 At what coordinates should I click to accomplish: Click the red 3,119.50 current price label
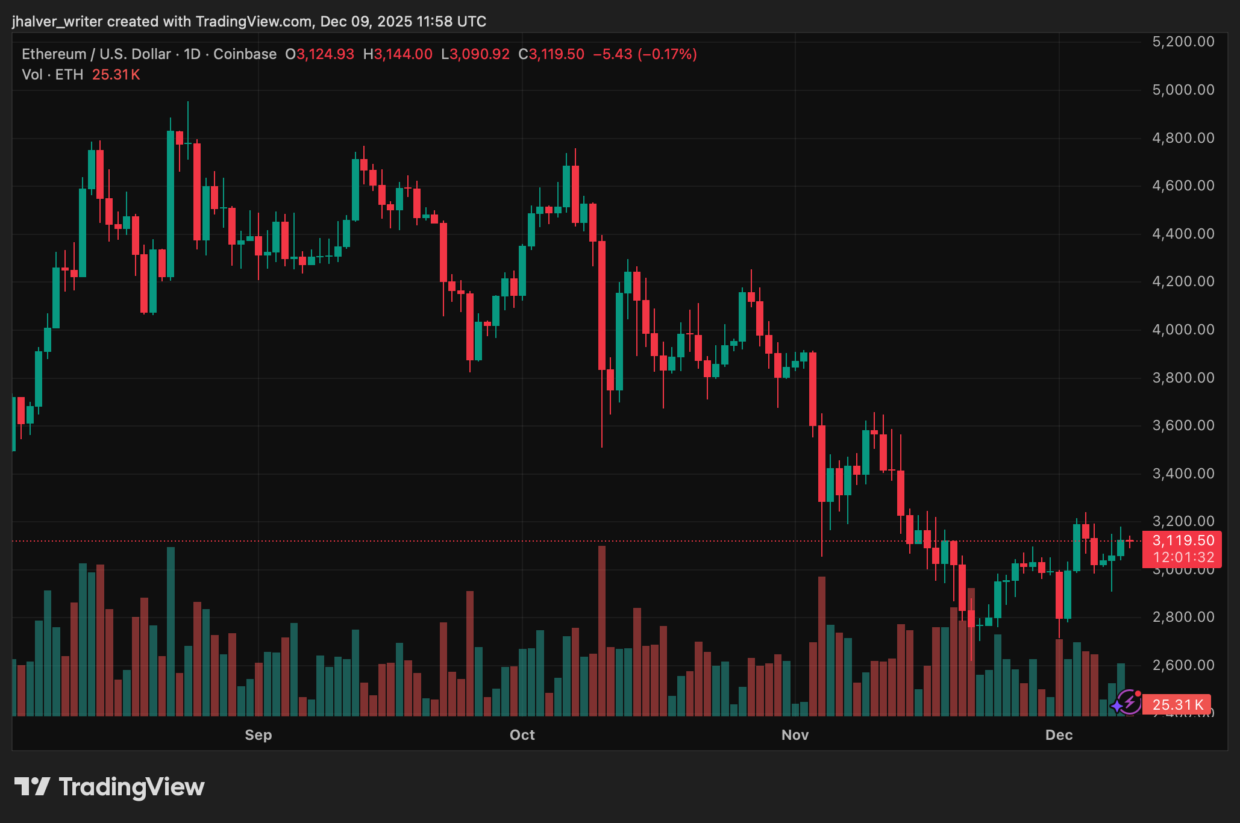[x=1182, y=541]
